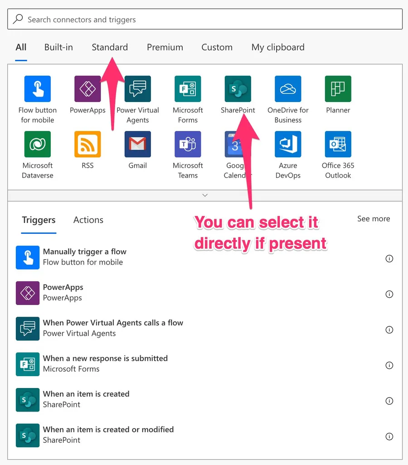Select the SharePoint connector icon
The image size is (408, 465).
tap(238, 89)
